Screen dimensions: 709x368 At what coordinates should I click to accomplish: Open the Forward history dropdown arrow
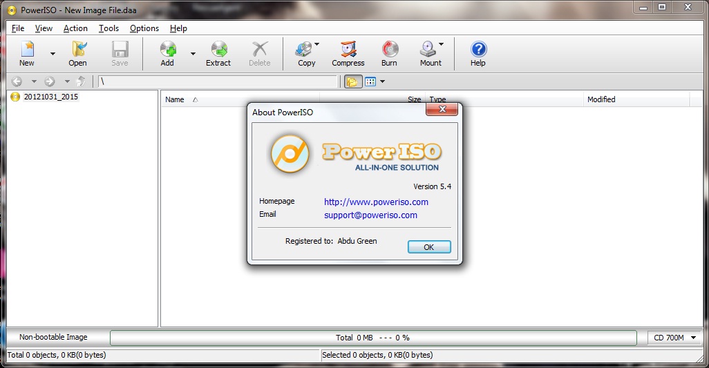pos(67,81)
